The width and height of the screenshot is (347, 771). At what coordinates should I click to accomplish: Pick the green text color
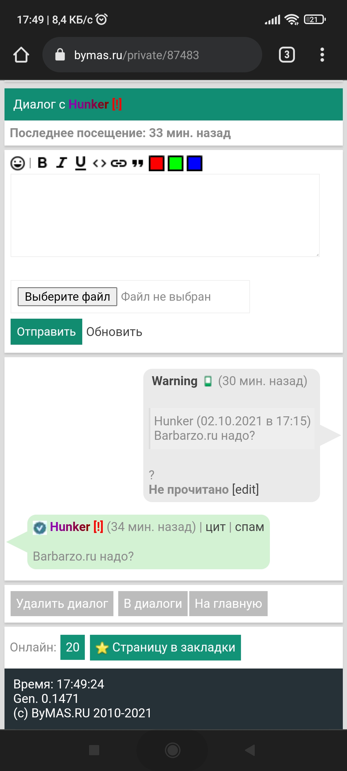pos(175,163)
